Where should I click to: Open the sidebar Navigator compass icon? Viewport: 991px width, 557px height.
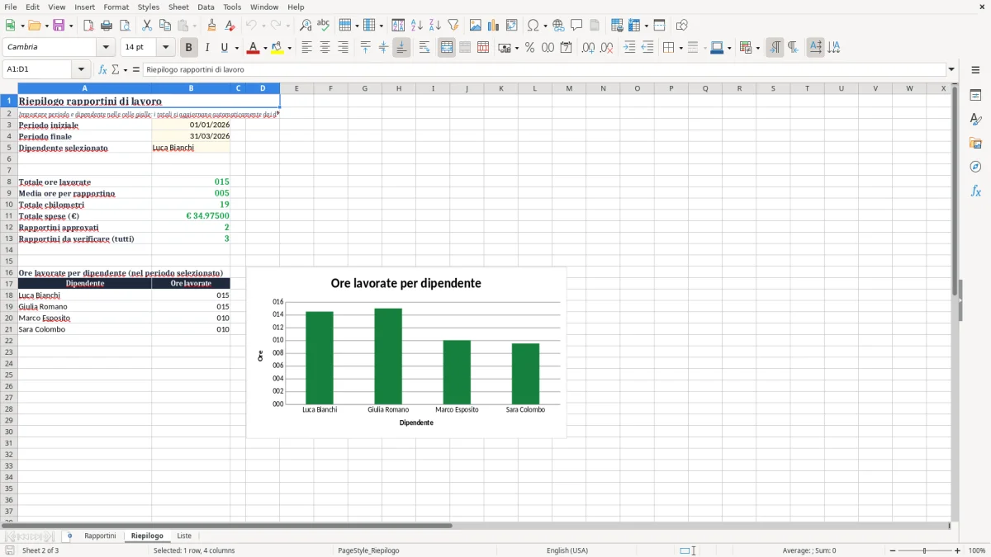pos(975,167)
